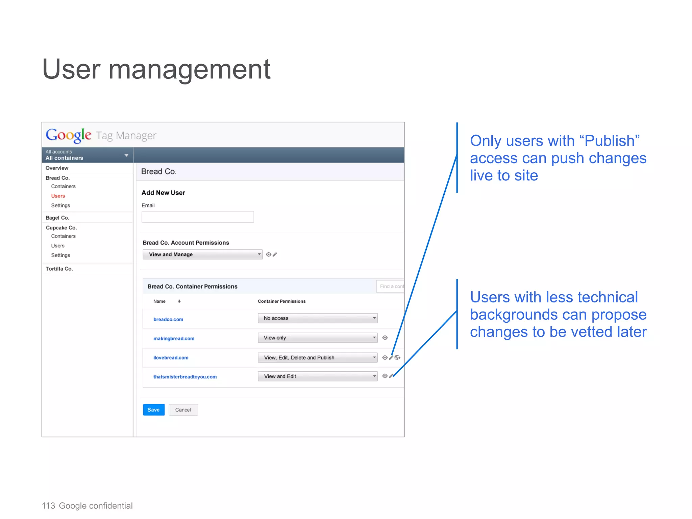Open No access dropdown for breadco.com
Screen dimensions: 692x519
pos(318,318)
